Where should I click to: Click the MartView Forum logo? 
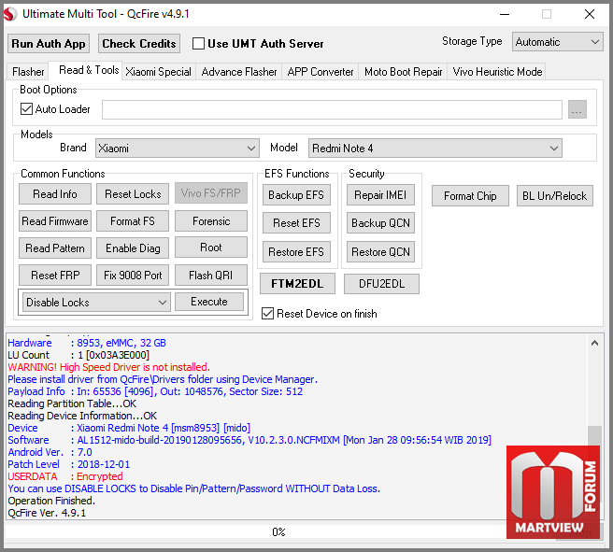553,492
